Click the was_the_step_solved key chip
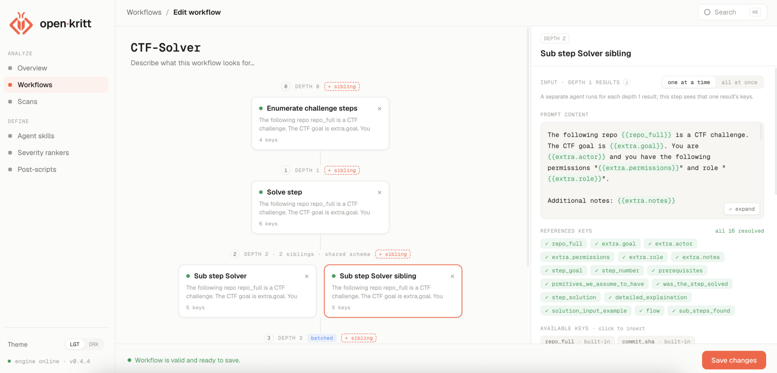This screenshot has height=373, width=777. [692, 284]
